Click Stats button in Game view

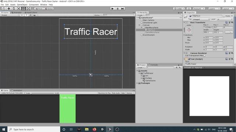(x=123, y=93)
